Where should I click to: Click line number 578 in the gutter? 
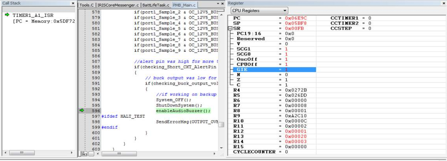[96, 12]
